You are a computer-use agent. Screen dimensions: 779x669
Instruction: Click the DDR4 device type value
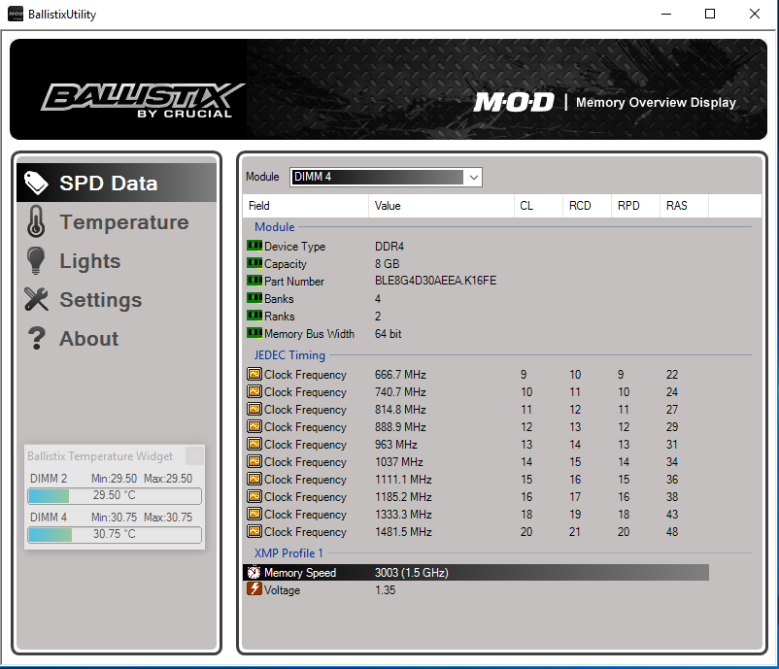point(389,247)
